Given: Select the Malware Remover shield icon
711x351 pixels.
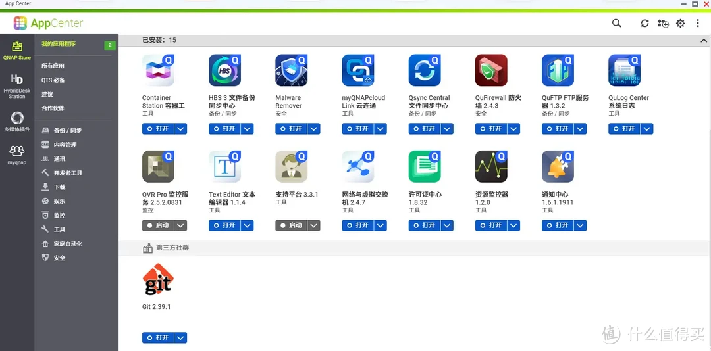Looking at the screenshot, I should point(292,70).
